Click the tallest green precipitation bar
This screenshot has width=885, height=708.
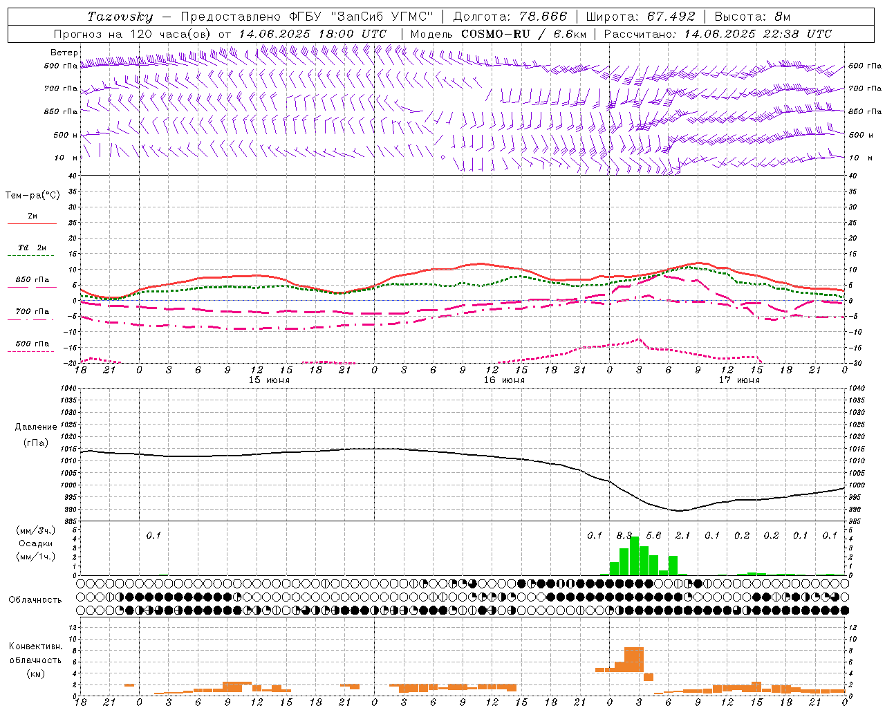point(634,556)
